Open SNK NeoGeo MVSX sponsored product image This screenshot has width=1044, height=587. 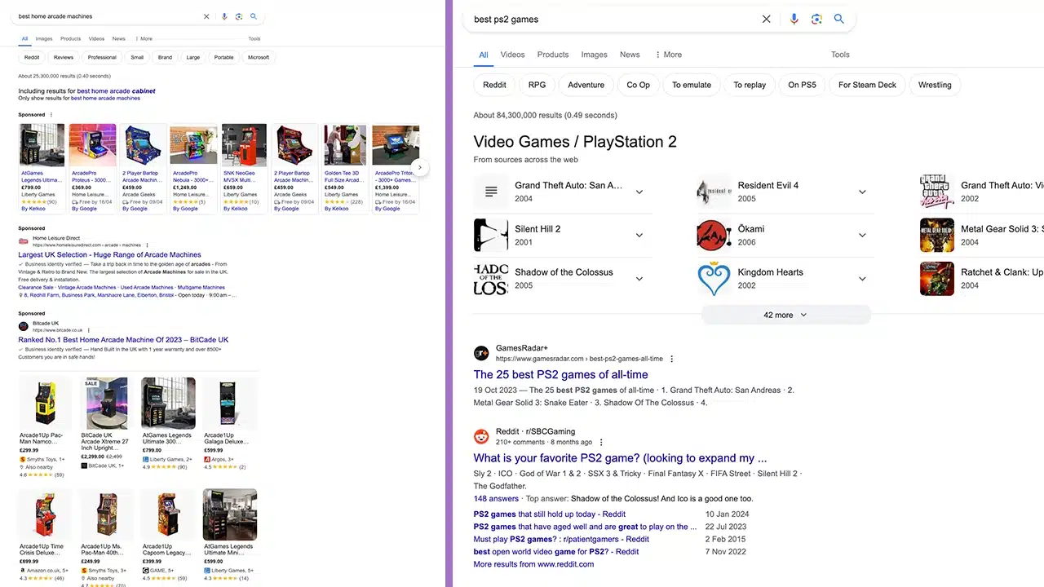pos(243,145)
